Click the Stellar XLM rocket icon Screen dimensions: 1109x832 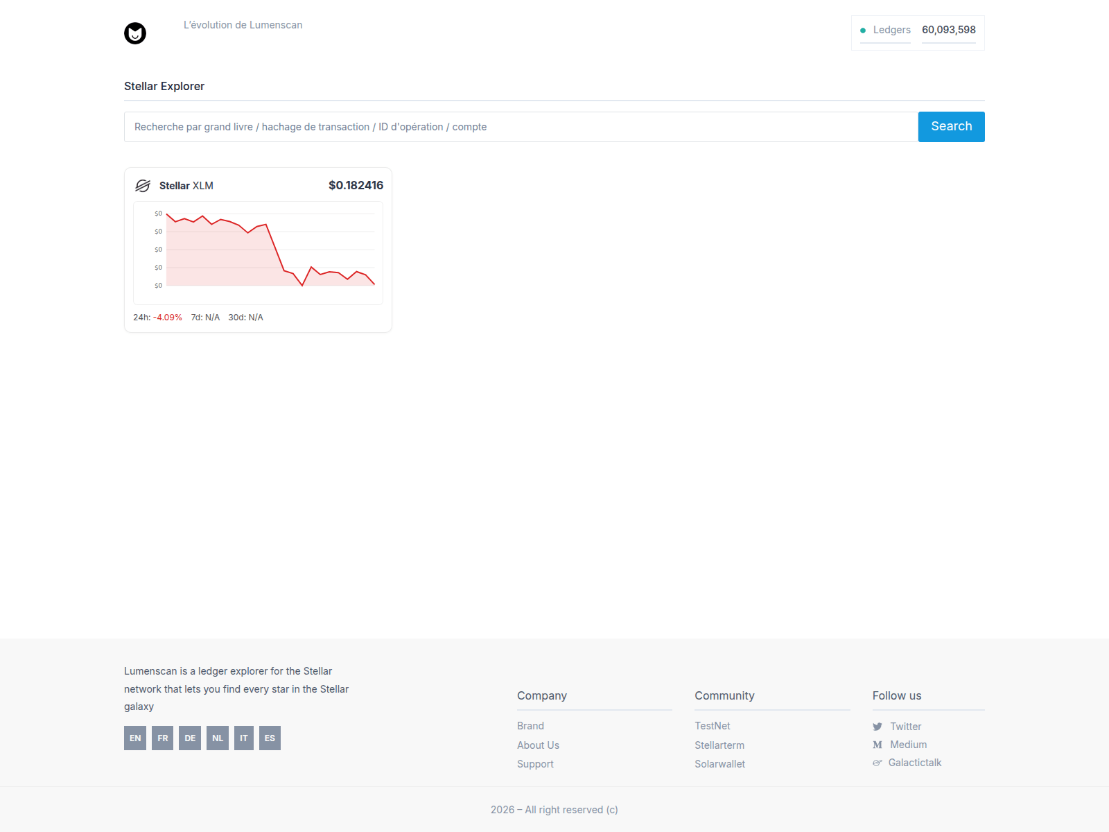point(143,186)
